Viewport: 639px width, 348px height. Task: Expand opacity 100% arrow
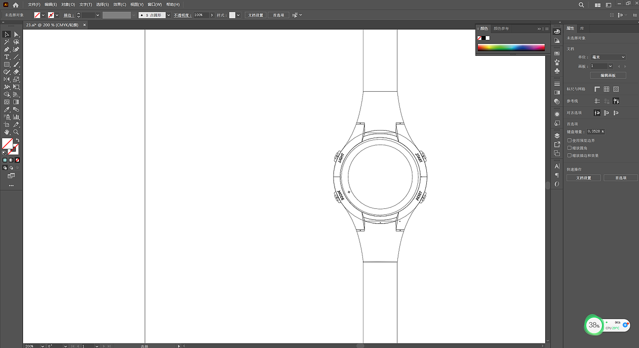click(213, 15)
